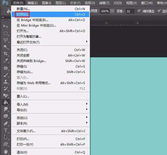Viewport: 167px width, 155px height.
Task: Choose 退出(X) menu entry
Action: pos(50,152)
